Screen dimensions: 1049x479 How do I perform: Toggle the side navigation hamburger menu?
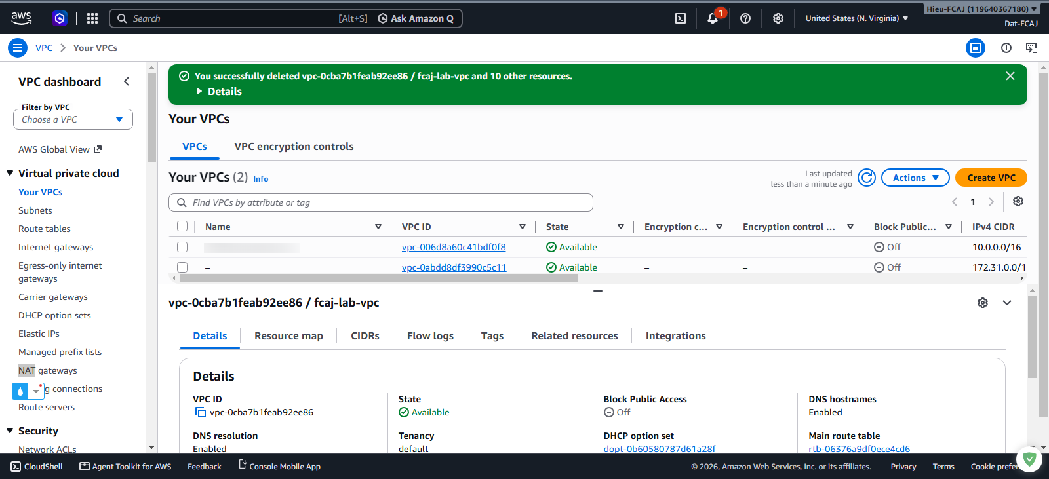tap(18, 48)
